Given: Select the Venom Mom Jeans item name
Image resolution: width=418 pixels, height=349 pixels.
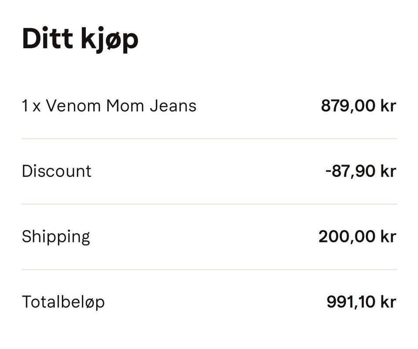Looking at the screenshot, I should [121, 106].
